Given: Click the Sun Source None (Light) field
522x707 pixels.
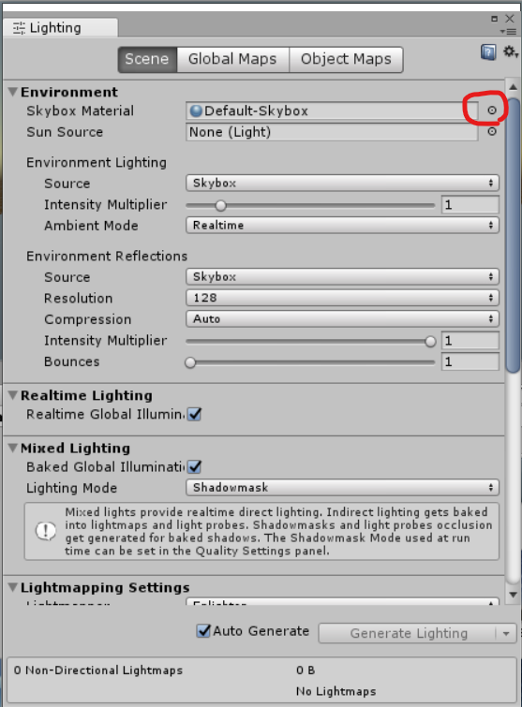Looking at the screenshot, I should (x=332, y=132).
